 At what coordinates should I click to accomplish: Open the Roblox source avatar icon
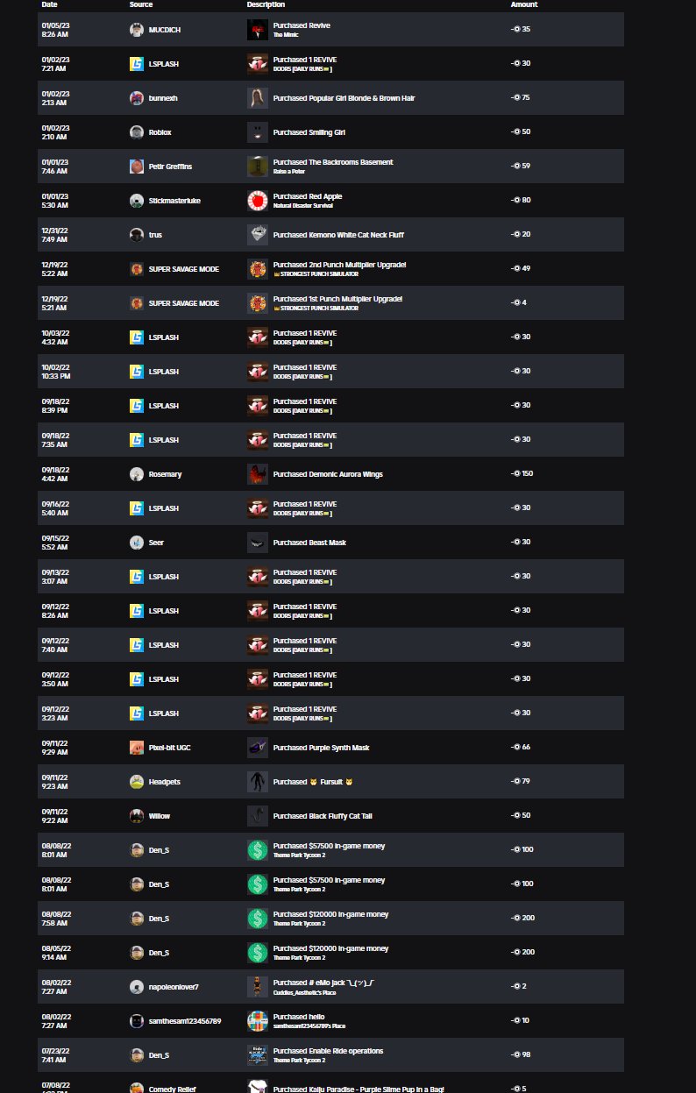(x=137, y=132)
